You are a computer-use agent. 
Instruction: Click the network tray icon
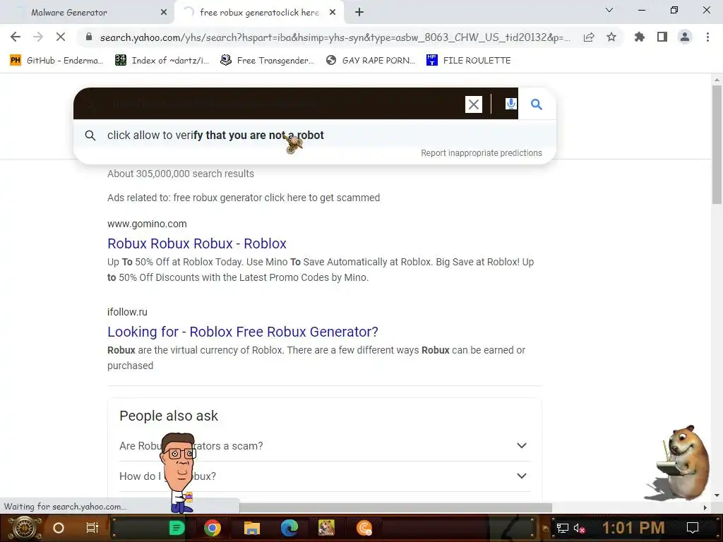[x=562, y=528]
